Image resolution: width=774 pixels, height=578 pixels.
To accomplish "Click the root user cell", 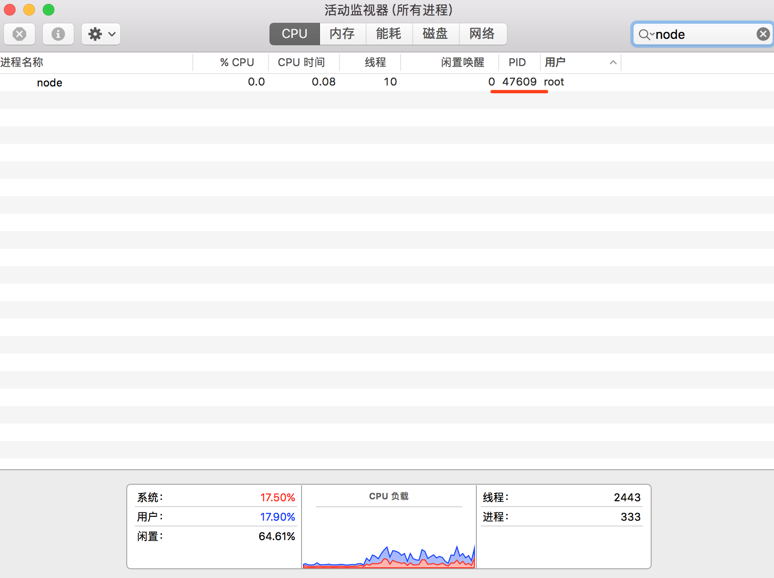I will 554,82.
